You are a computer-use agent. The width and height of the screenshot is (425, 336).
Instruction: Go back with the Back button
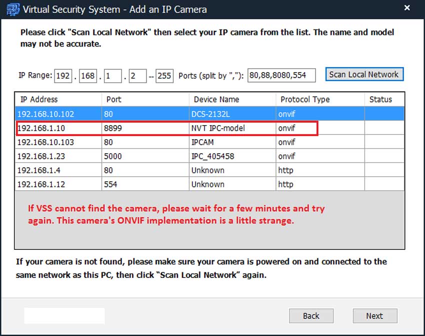pyautogui.click(x=311, y=316)
